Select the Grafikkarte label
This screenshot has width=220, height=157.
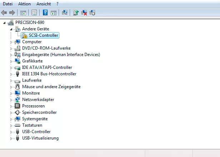(33, 61)
